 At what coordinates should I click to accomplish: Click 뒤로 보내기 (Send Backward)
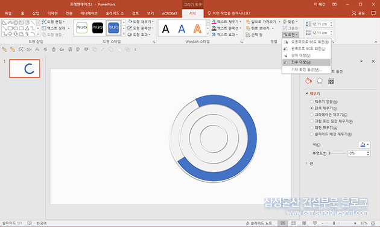click(x=260, y=28)
